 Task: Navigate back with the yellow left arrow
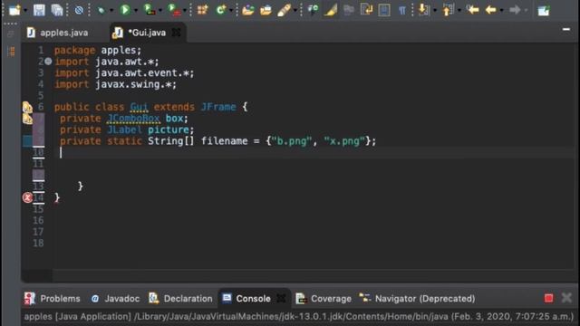[x=491, y=10]
